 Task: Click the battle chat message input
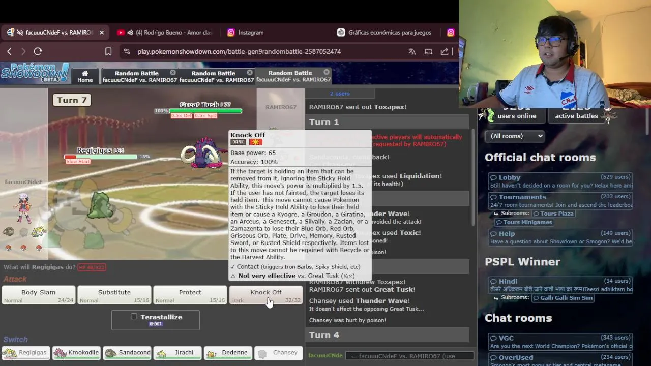409,356
